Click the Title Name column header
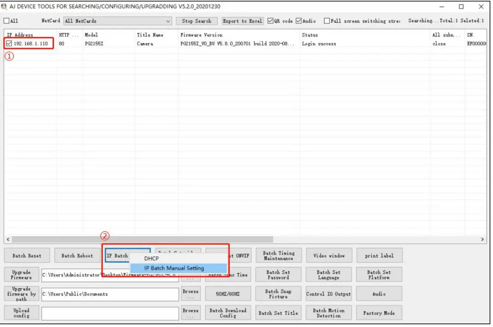Viewport: 493px width, 327px height. pos(156,35)
